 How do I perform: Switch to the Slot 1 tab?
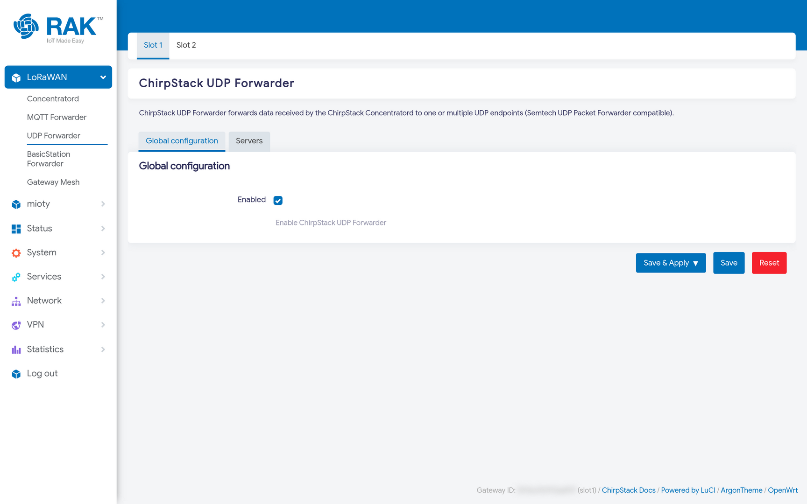[153, 45]
